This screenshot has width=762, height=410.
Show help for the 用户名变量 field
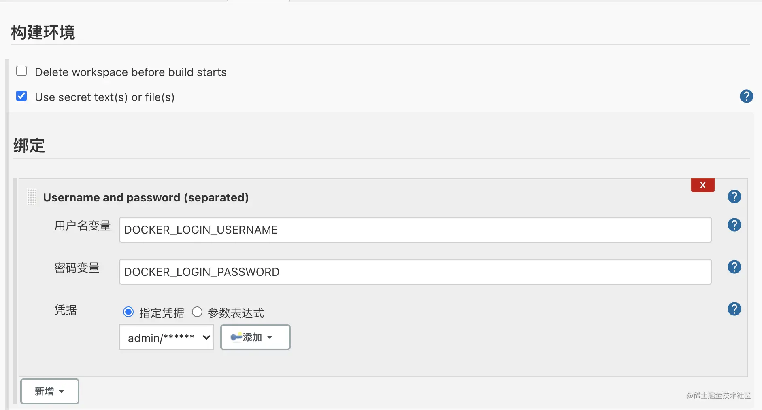tap(734, 225)
